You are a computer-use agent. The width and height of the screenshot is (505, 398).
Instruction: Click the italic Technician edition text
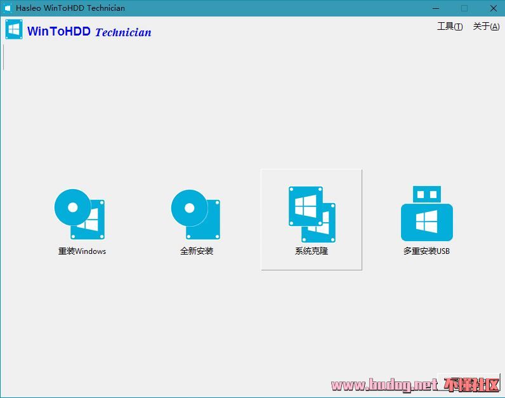pos(123,32)
